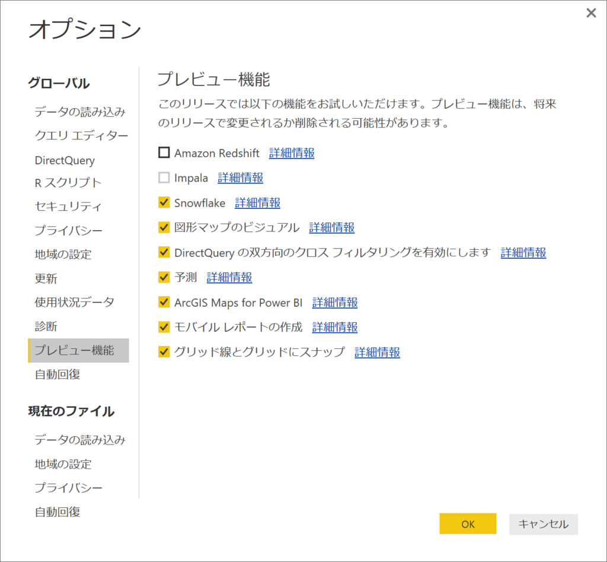607x562 pixels.
Task: Select 更新 in the sidebar
Action: (46, 278)
